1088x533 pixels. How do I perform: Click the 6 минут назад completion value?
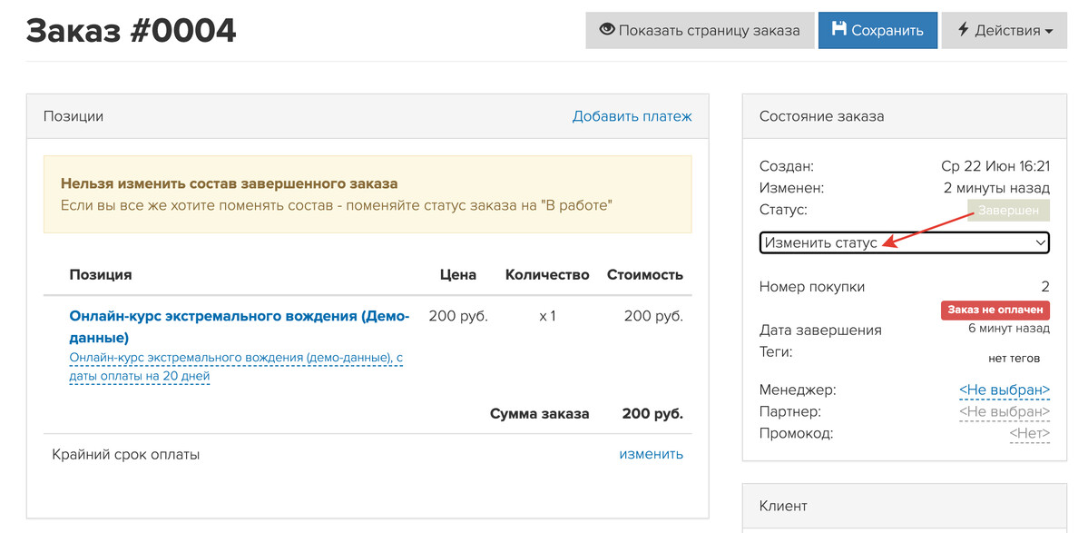coord(1009,329)
